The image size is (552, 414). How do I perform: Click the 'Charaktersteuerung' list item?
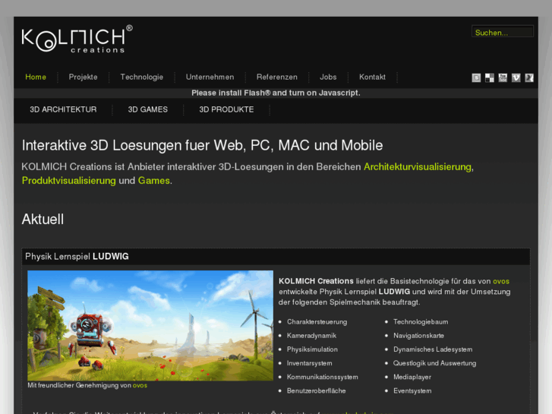(317, 321)
